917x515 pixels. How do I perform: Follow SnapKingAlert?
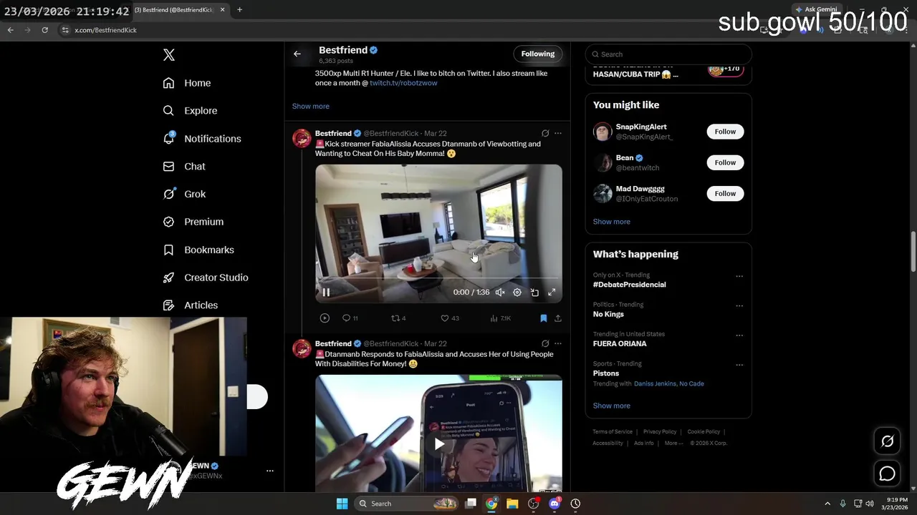coord(725,132)
